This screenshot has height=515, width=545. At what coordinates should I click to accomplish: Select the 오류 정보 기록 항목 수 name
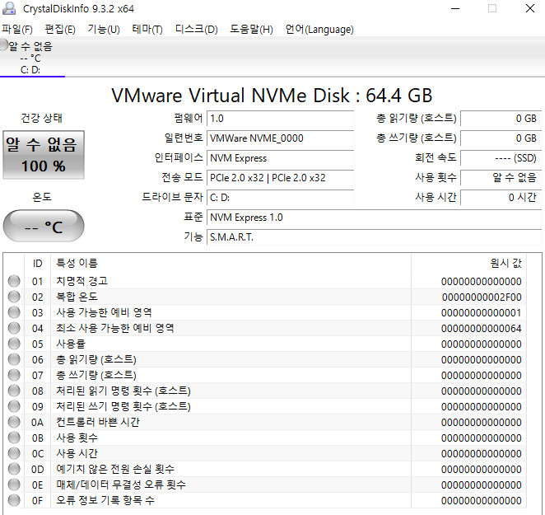[105, 500]
